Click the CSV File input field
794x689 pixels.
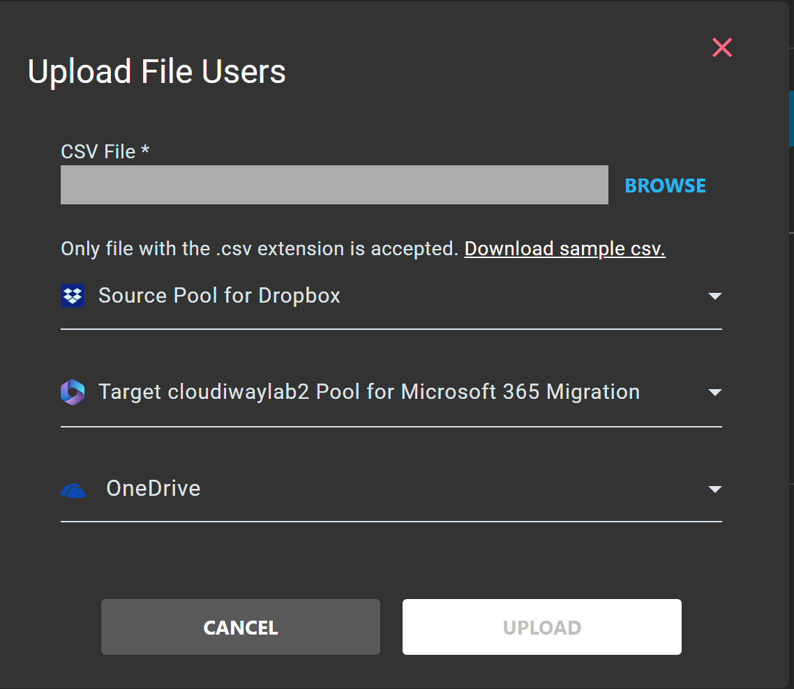(334, 185)
